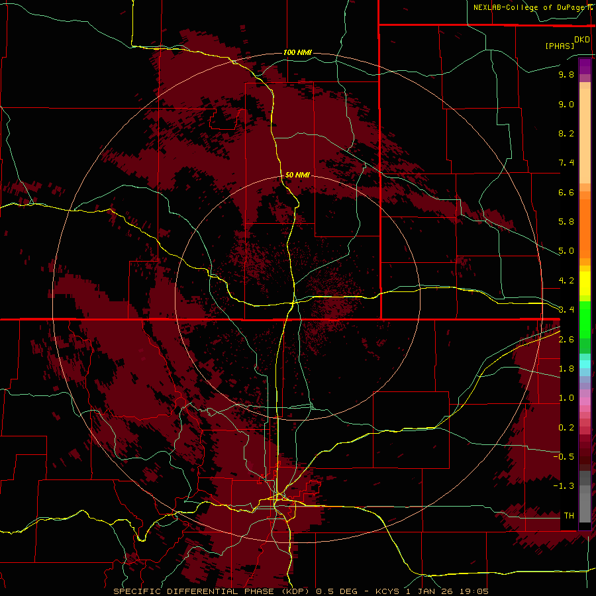Image resolution: width=596 pixels, height=596 pixels.
Task: Click the 6.6 legend value
Action: click(566, 192)
